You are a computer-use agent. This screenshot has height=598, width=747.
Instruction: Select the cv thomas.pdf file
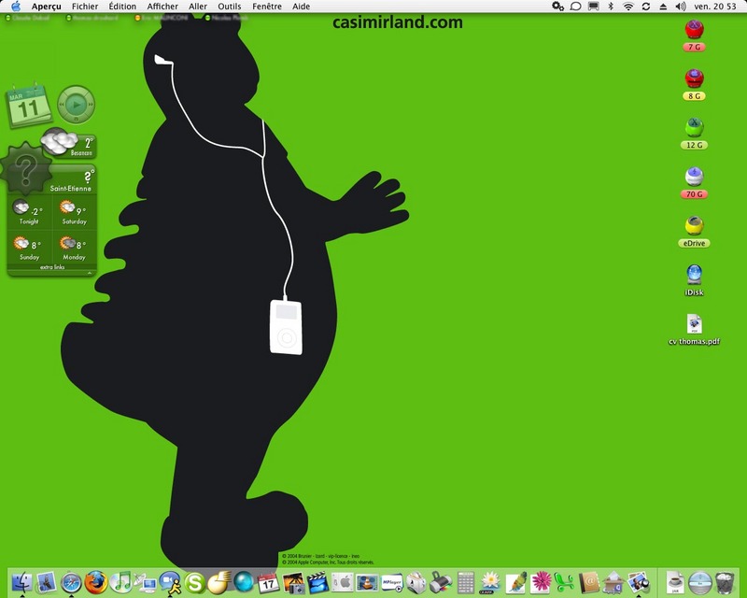point(694,324)
